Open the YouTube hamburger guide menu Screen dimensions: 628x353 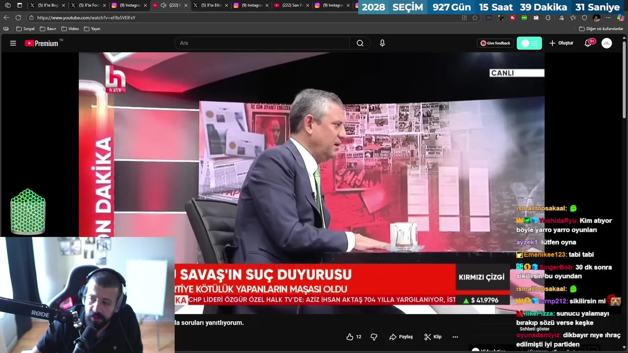13,43
